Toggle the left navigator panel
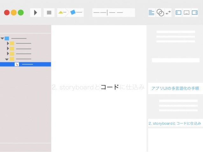Image resolution: width=203 pixels, height=152 pixels. (x=178, y=12)
